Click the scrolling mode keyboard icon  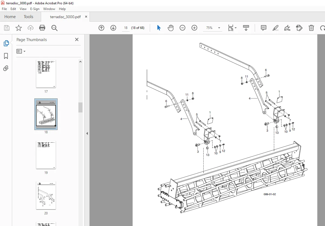click(x=246, y=28)
